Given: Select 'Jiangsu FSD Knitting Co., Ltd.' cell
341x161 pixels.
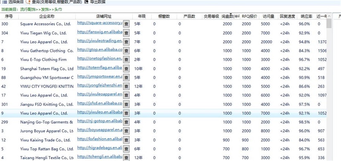Looking at the screenshot, I should click(47, 104).
